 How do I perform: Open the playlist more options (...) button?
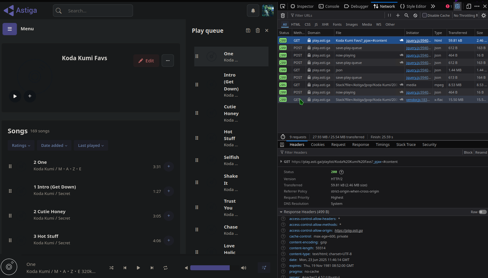pos(168,60)
